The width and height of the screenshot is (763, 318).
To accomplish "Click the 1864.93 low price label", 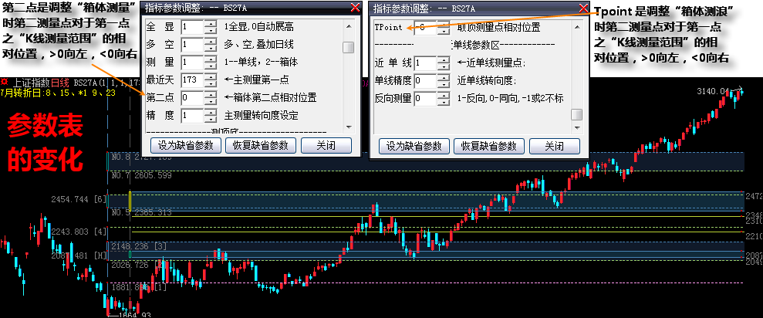I will coord(133,315).
